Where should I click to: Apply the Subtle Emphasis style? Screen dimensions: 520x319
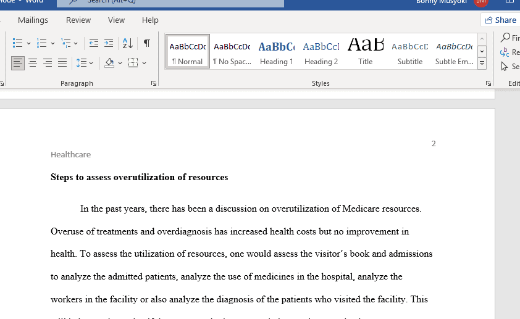(x=455, y=52)
